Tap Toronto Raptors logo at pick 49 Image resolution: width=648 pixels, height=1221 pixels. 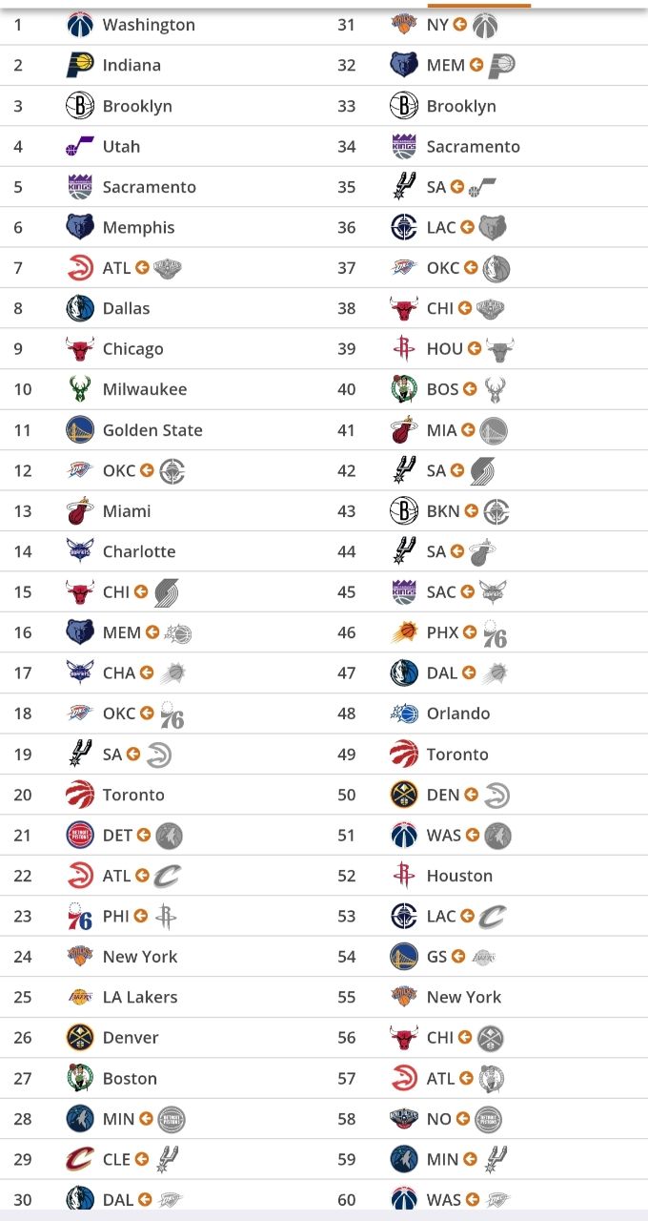404,755
